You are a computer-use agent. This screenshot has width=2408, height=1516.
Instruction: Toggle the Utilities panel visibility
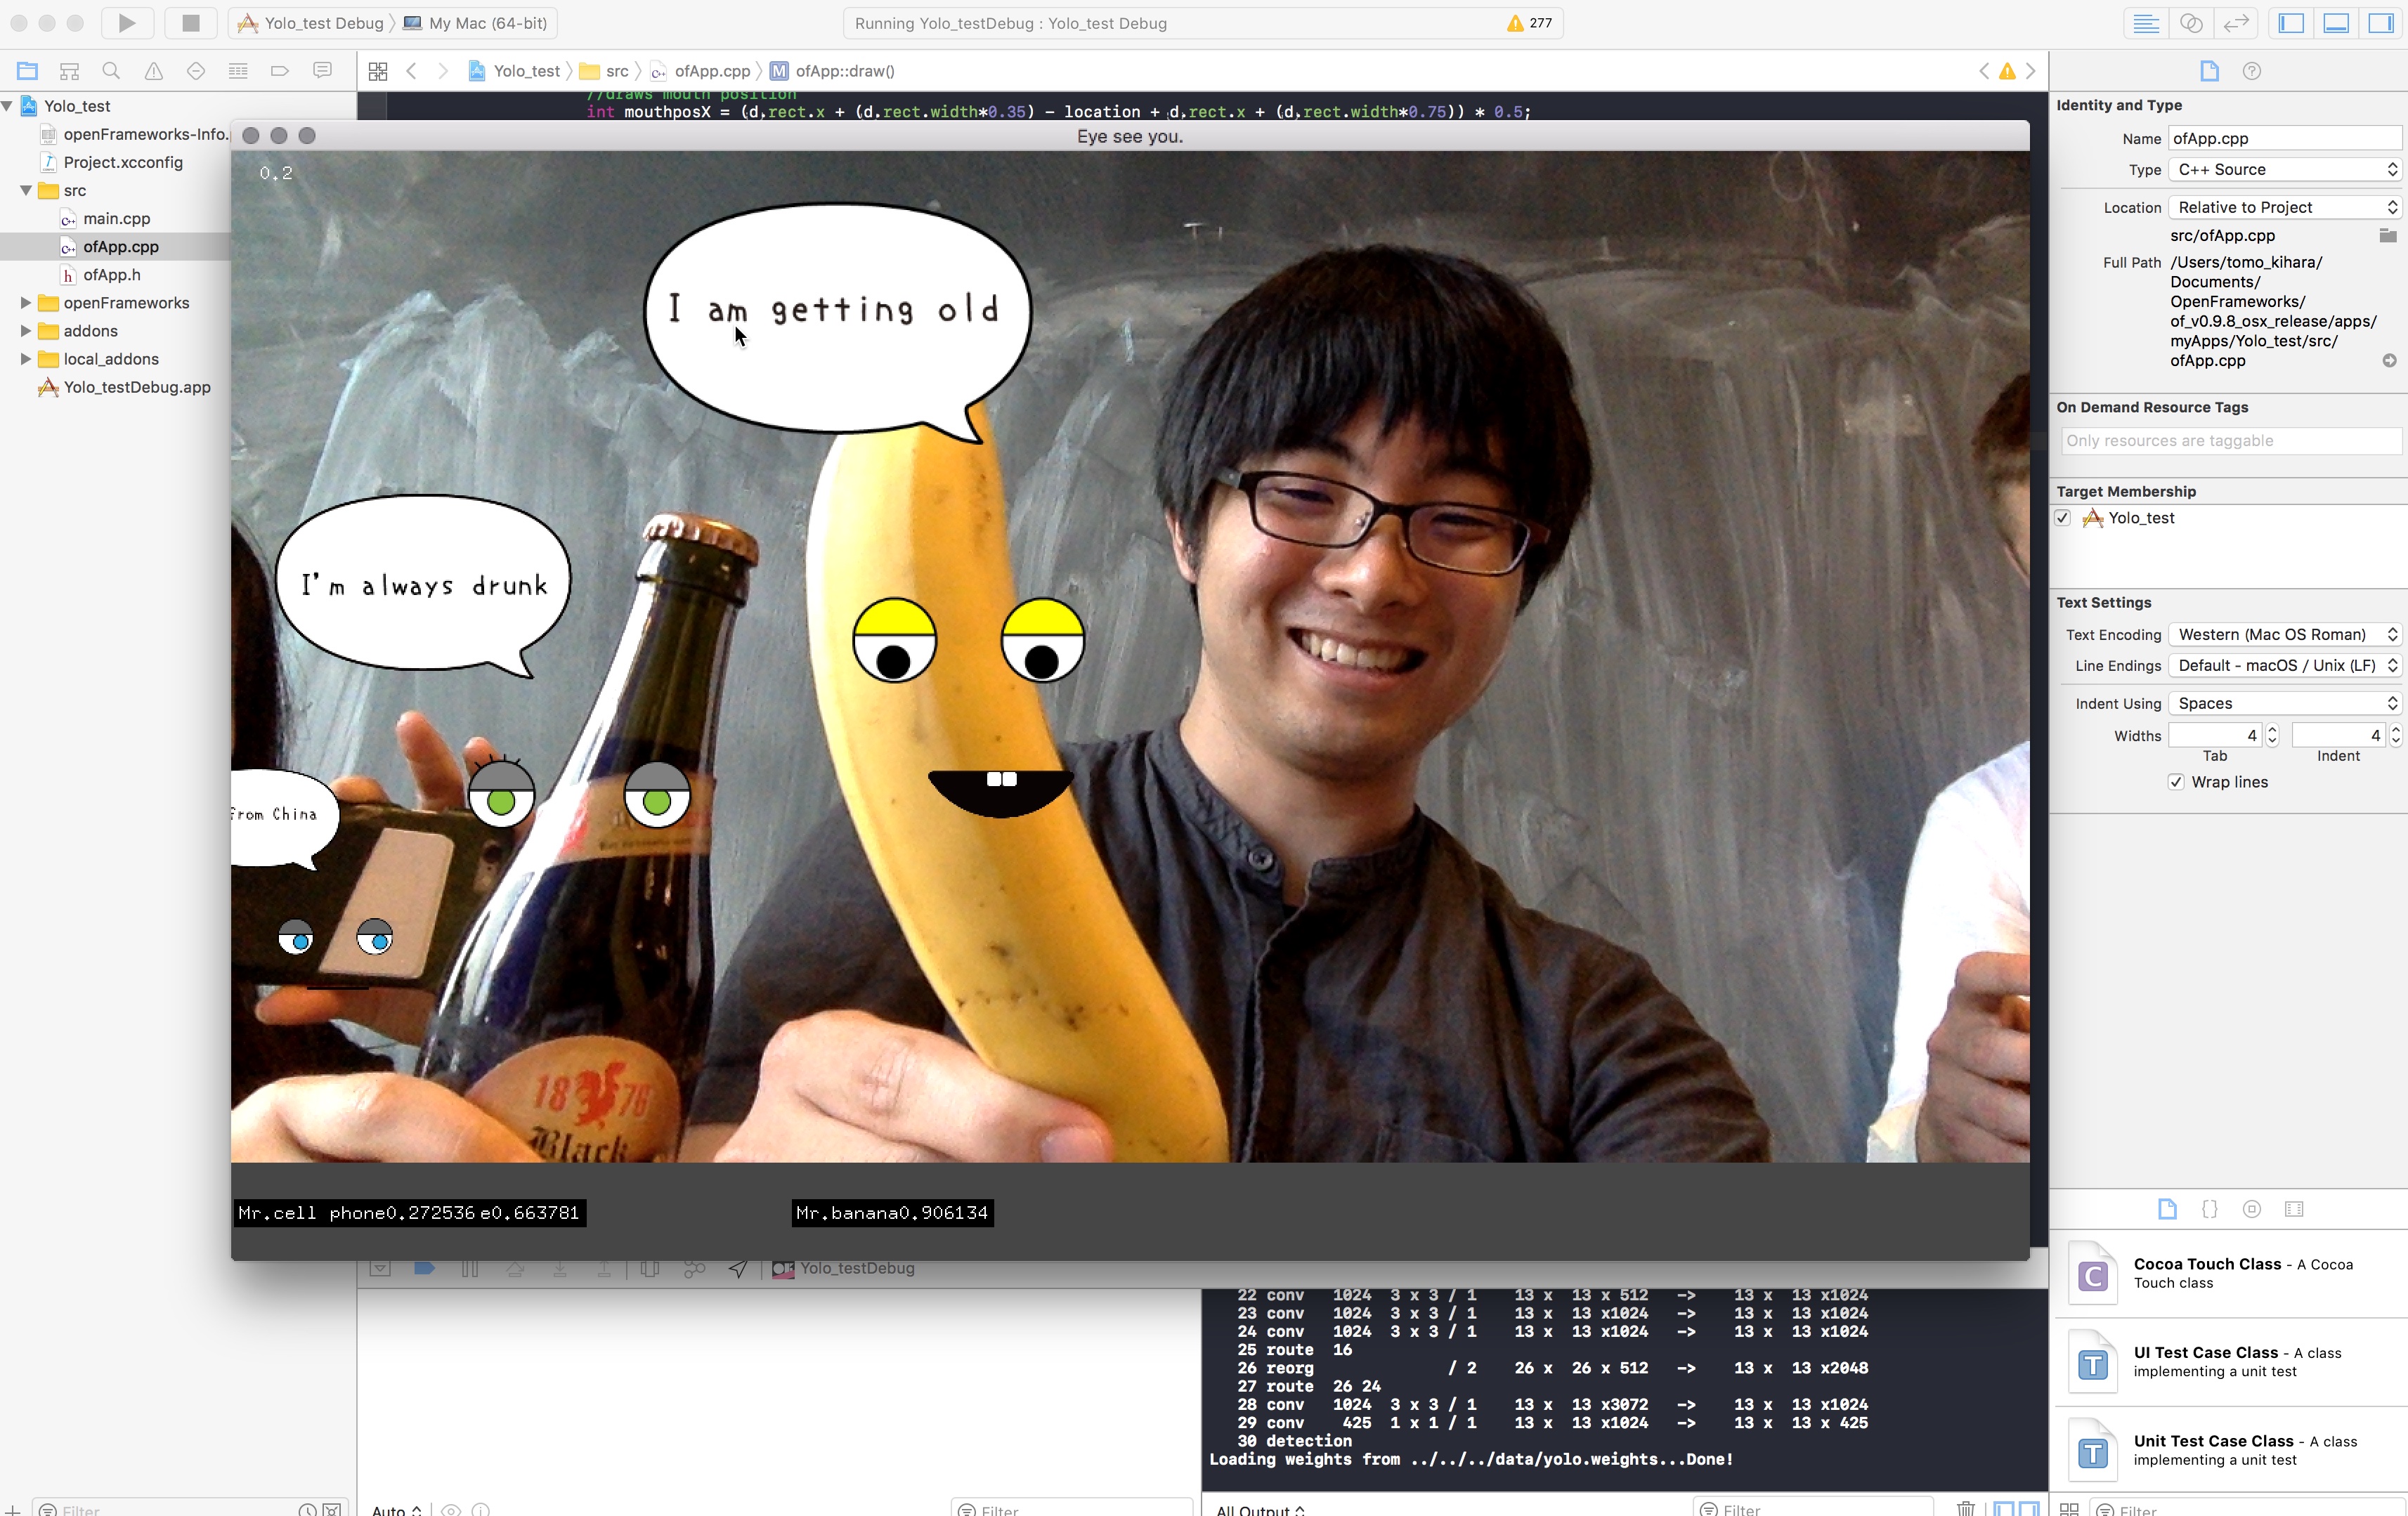[2381, 23]
